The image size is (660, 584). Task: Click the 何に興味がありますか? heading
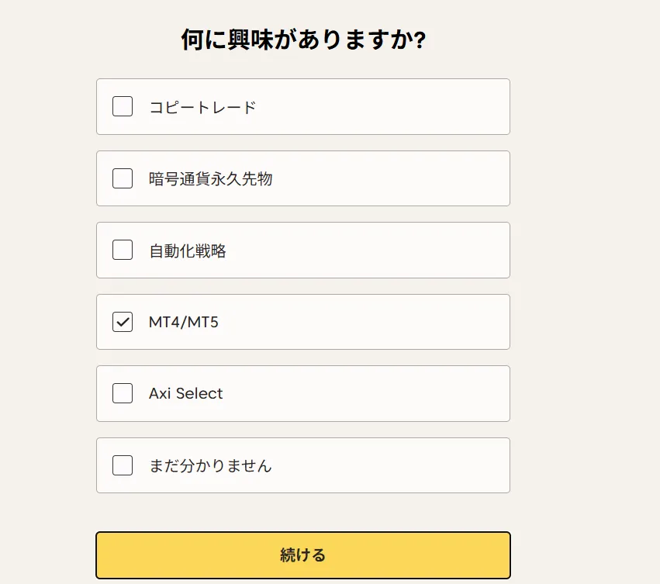[x=302, y=37]
